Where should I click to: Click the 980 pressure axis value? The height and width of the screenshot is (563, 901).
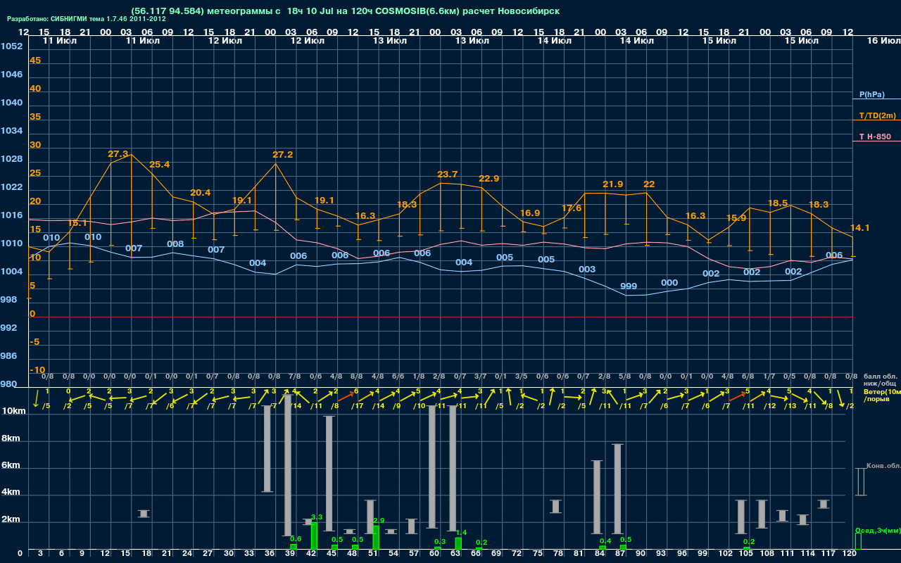[x=9, y=384]
